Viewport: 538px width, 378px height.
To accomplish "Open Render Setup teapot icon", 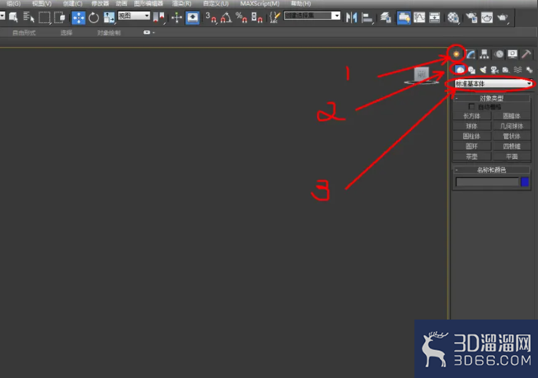I will [x=471, y=17].
